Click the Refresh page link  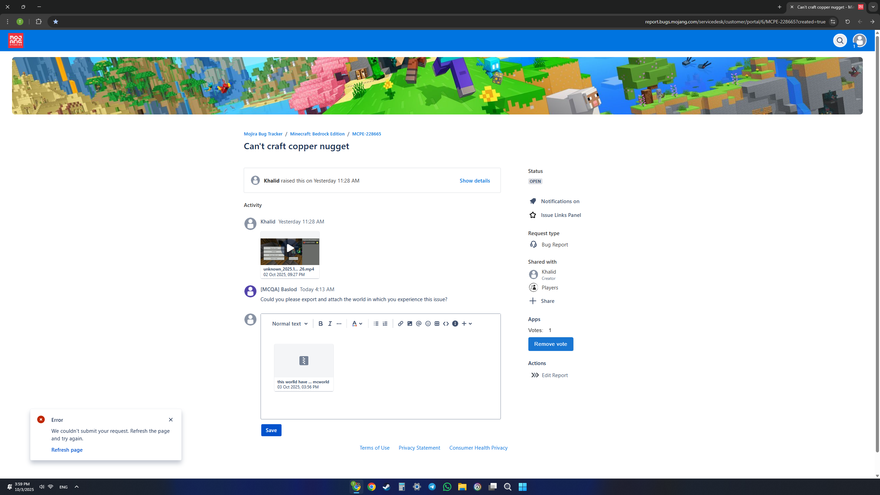point(67,450)
